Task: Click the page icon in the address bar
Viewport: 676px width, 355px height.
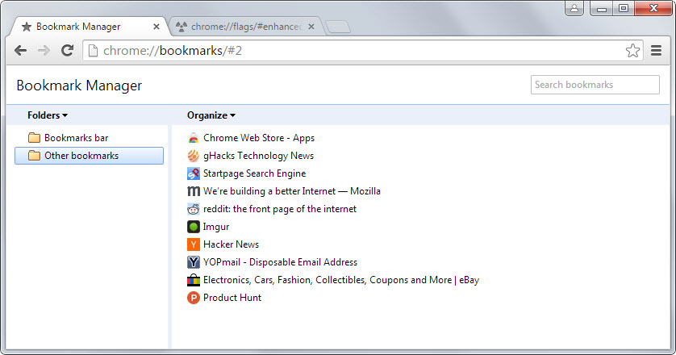Action: point(93,51)
